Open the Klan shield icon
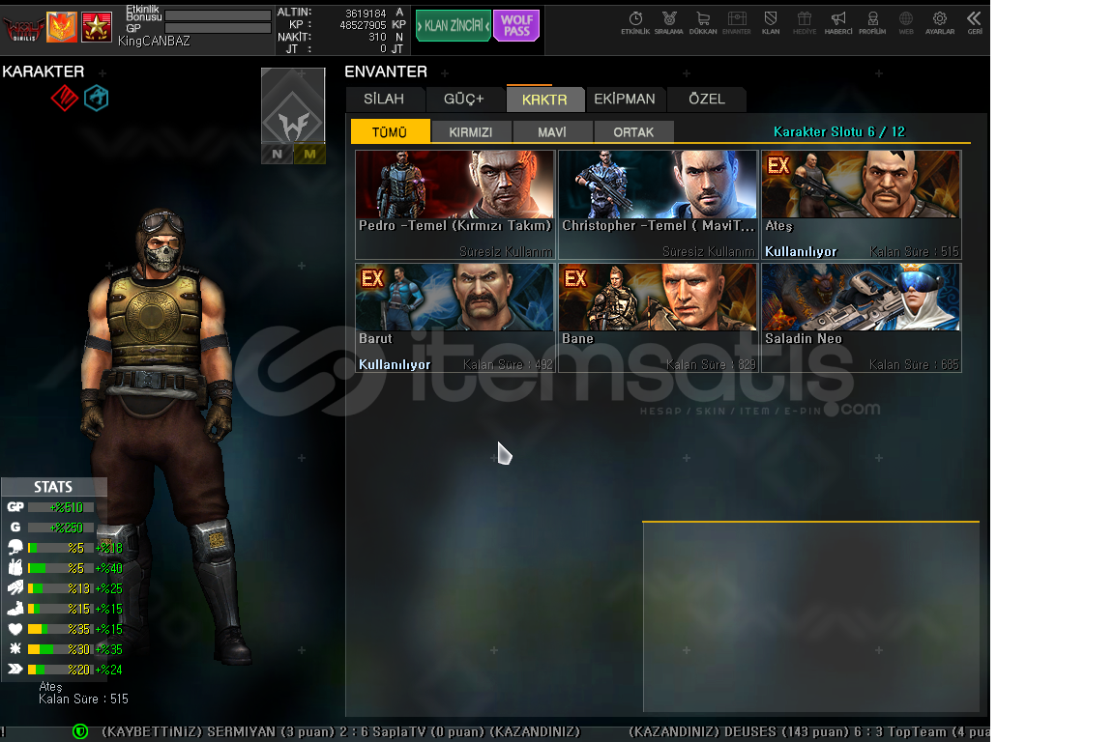 [771, 23]
